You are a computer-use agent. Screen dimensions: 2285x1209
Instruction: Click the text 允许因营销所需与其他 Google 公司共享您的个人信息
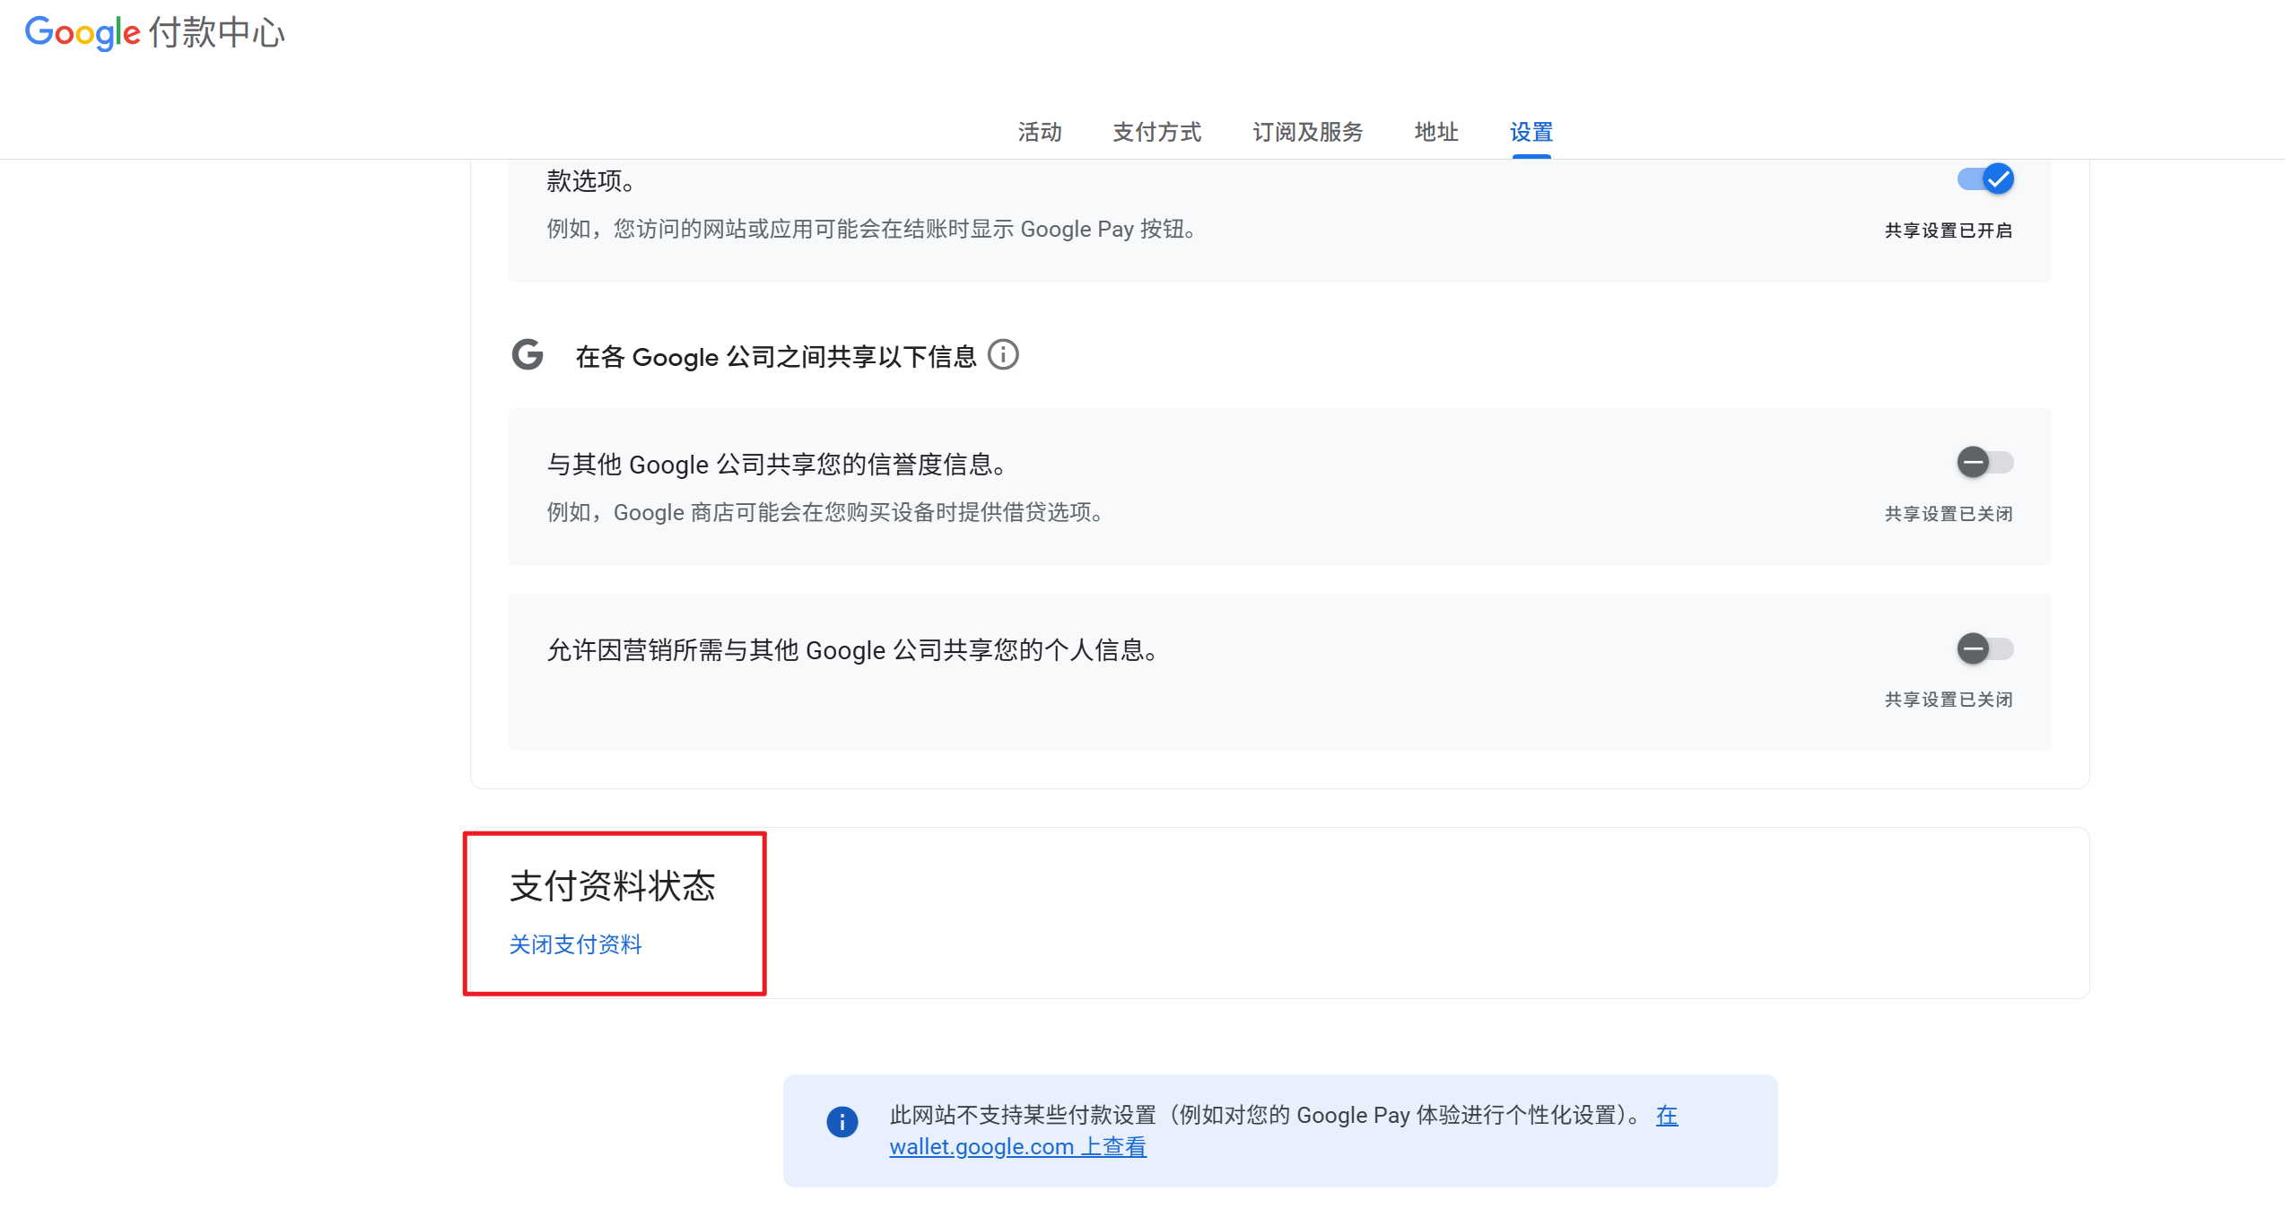point(852,650)
